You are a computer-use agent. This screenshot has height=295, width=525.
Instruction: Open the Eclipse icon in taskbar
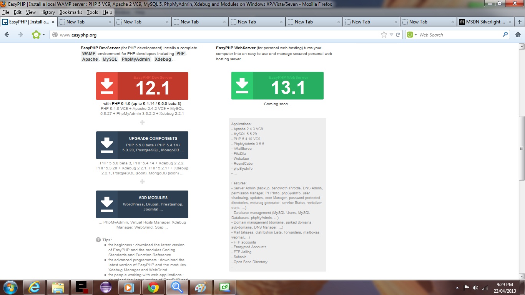tap(106, 287)
